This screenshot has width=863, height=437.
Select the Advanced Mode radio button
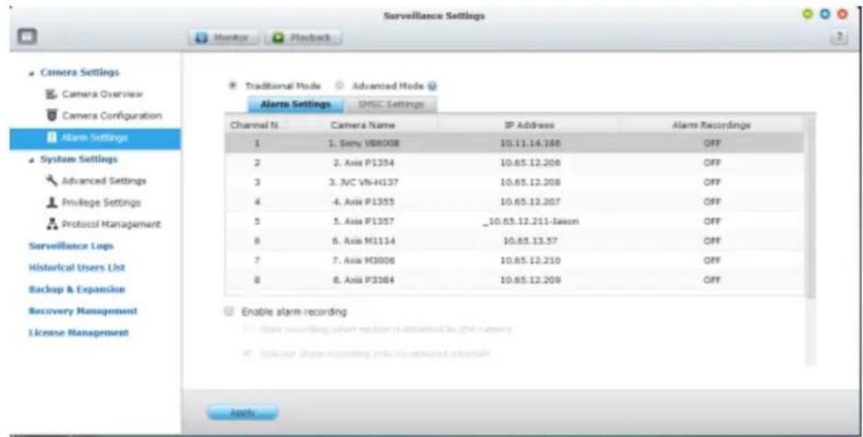click(339, 86)
